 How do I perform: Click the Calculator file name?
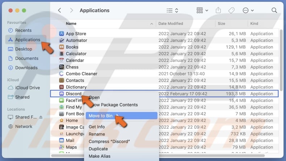[76, 54]
